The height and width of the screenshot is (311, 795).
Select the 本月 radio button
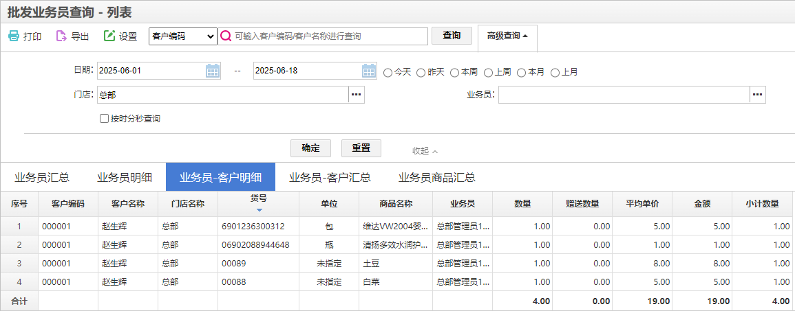pyautogui.click(x=521, y=72)
